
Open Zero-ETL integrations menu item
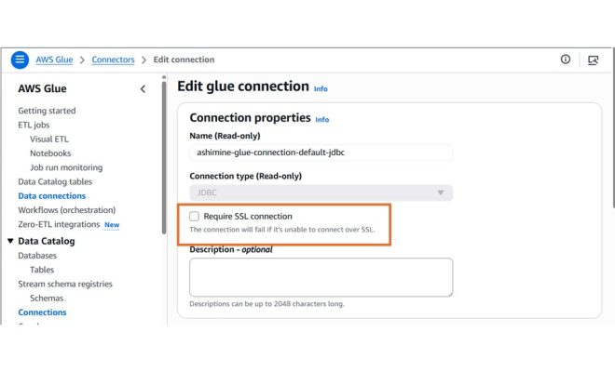point(59,224)
